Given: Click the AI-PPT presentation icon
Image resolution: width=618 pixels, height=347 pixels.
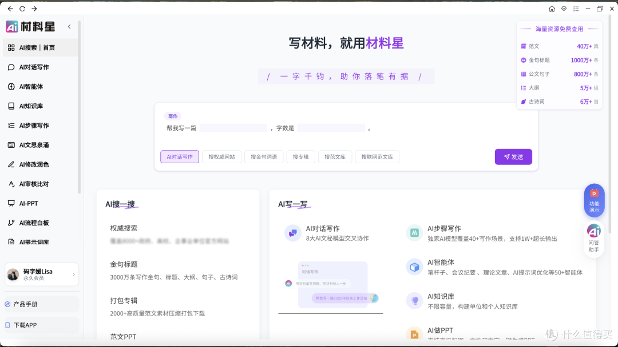Looking at the screenshot, I should tap(11, 203).
